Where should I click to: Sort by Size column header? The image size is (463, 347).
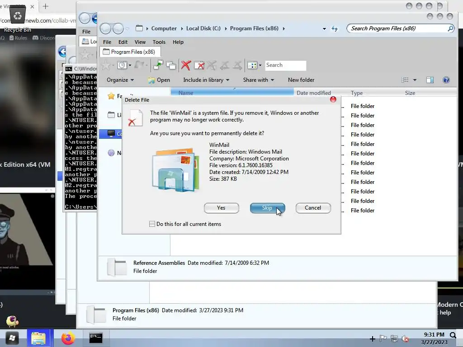tap(410, 93)
